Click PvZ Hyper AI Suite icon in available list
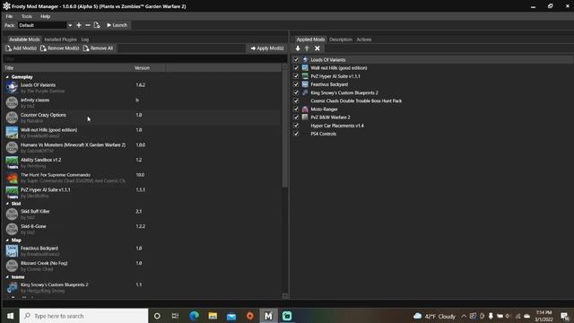This screenshot has width=574, height=323. (x=12, y=193)
